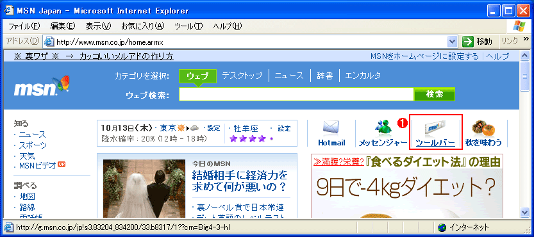Open the address bar dropdown arrow
534x237 pixels.
point(453,42)
